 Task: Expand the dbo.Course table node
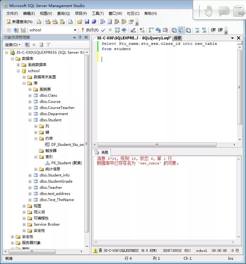tap(30, 102)
